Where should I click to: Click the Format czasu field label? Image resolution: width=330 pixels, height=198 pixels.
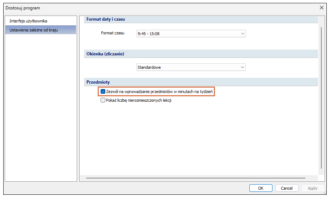point(113,33)
